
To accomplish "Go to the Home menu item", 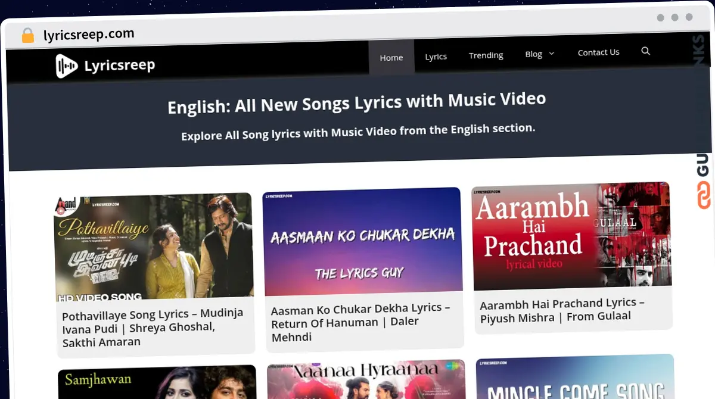I will 391,58.
